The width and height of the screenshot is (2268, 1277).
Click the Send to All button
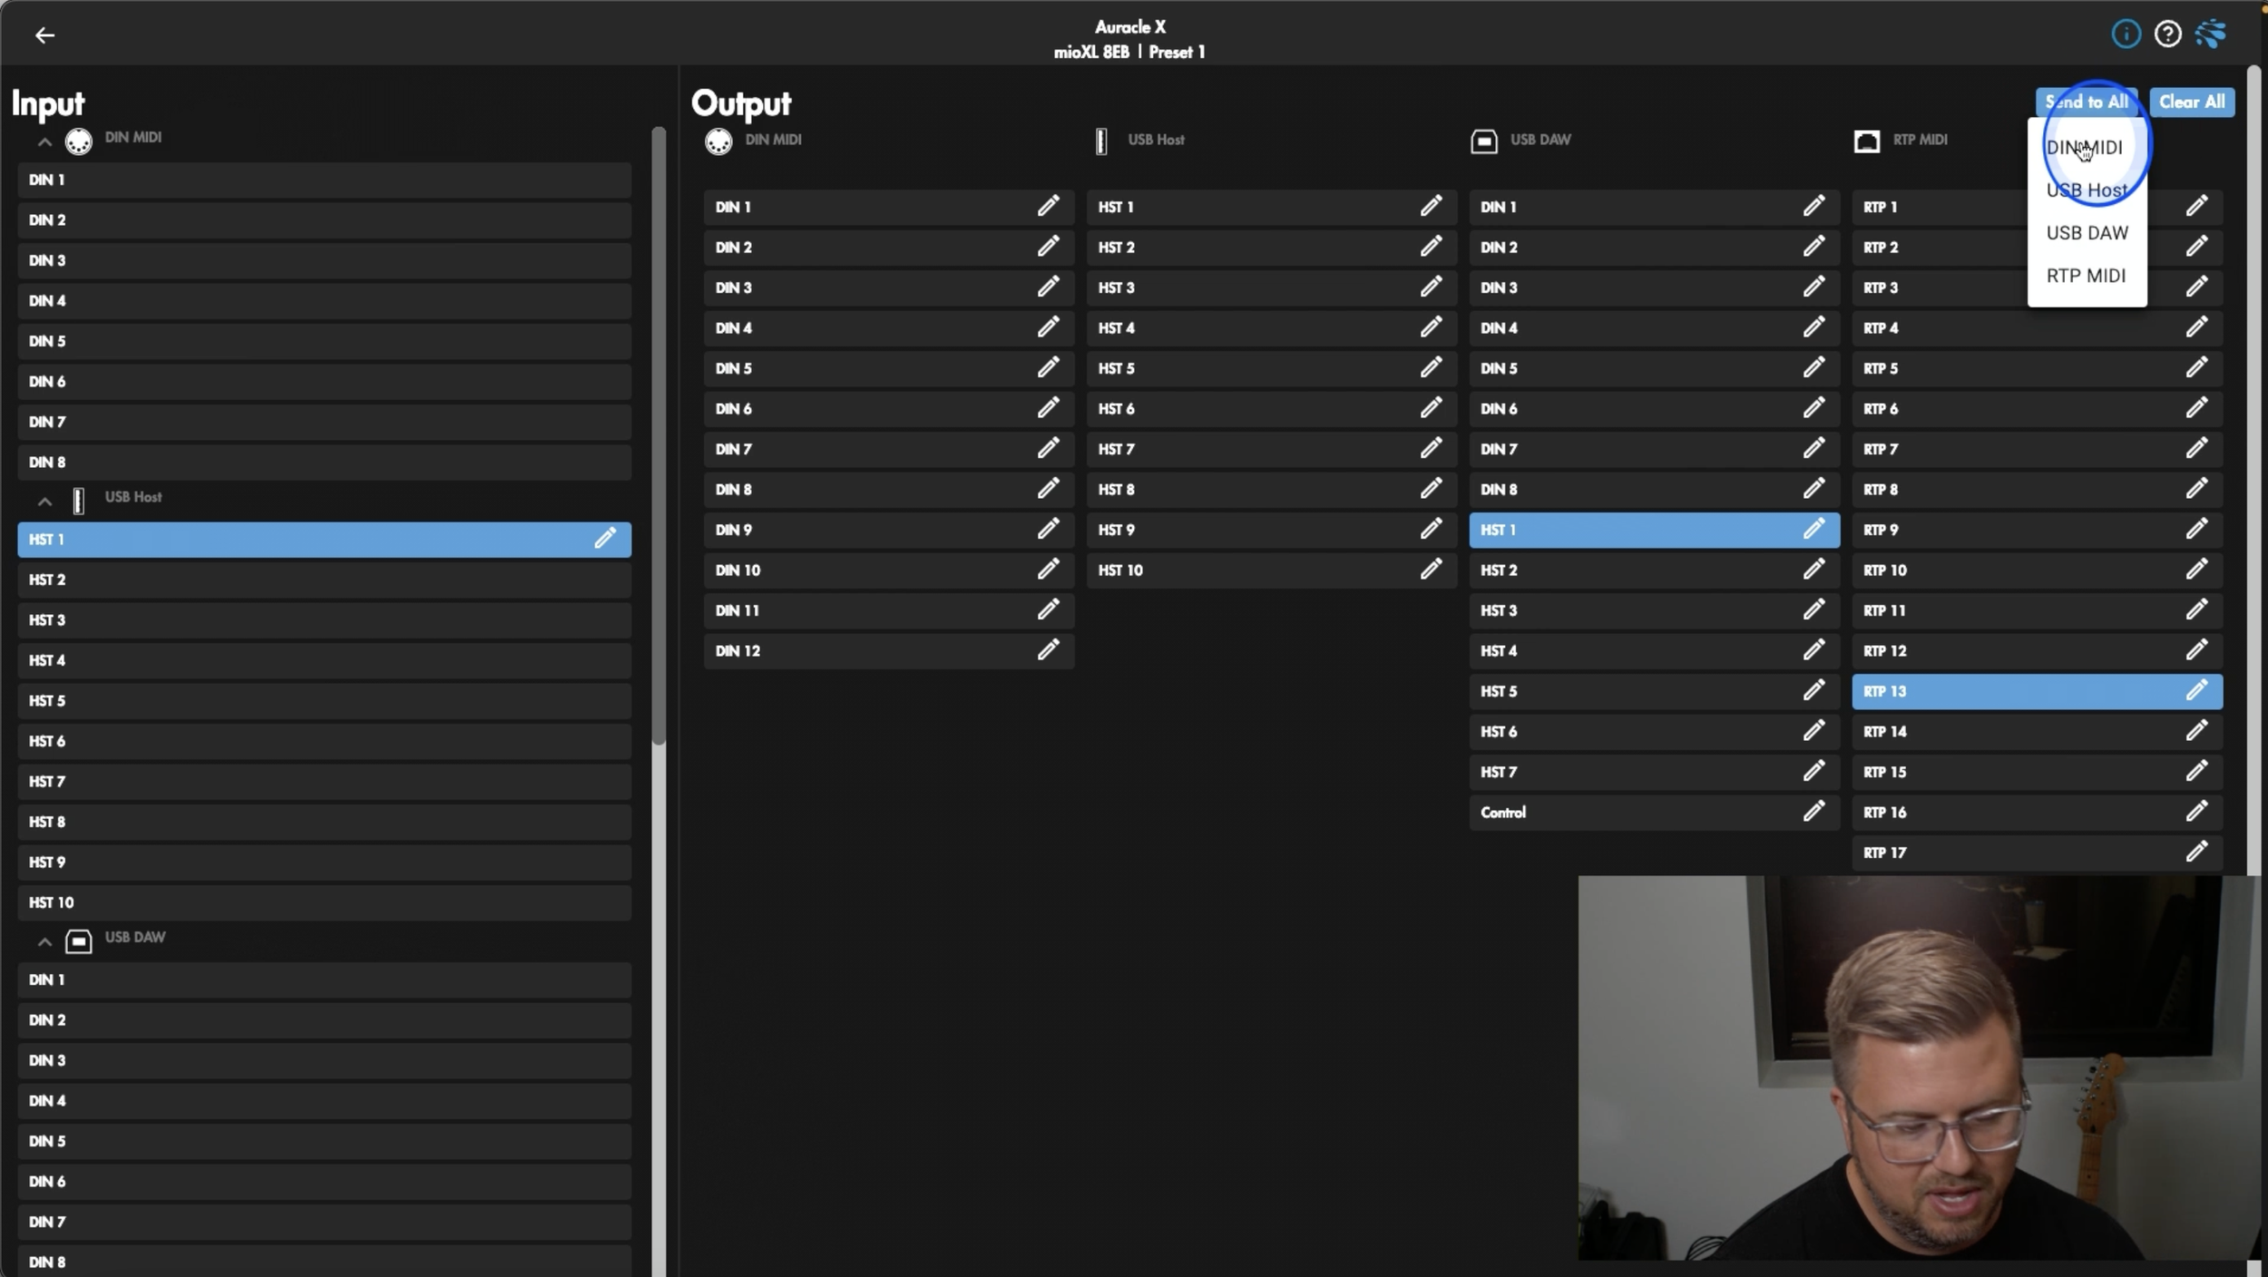(x=2086, y=102)
